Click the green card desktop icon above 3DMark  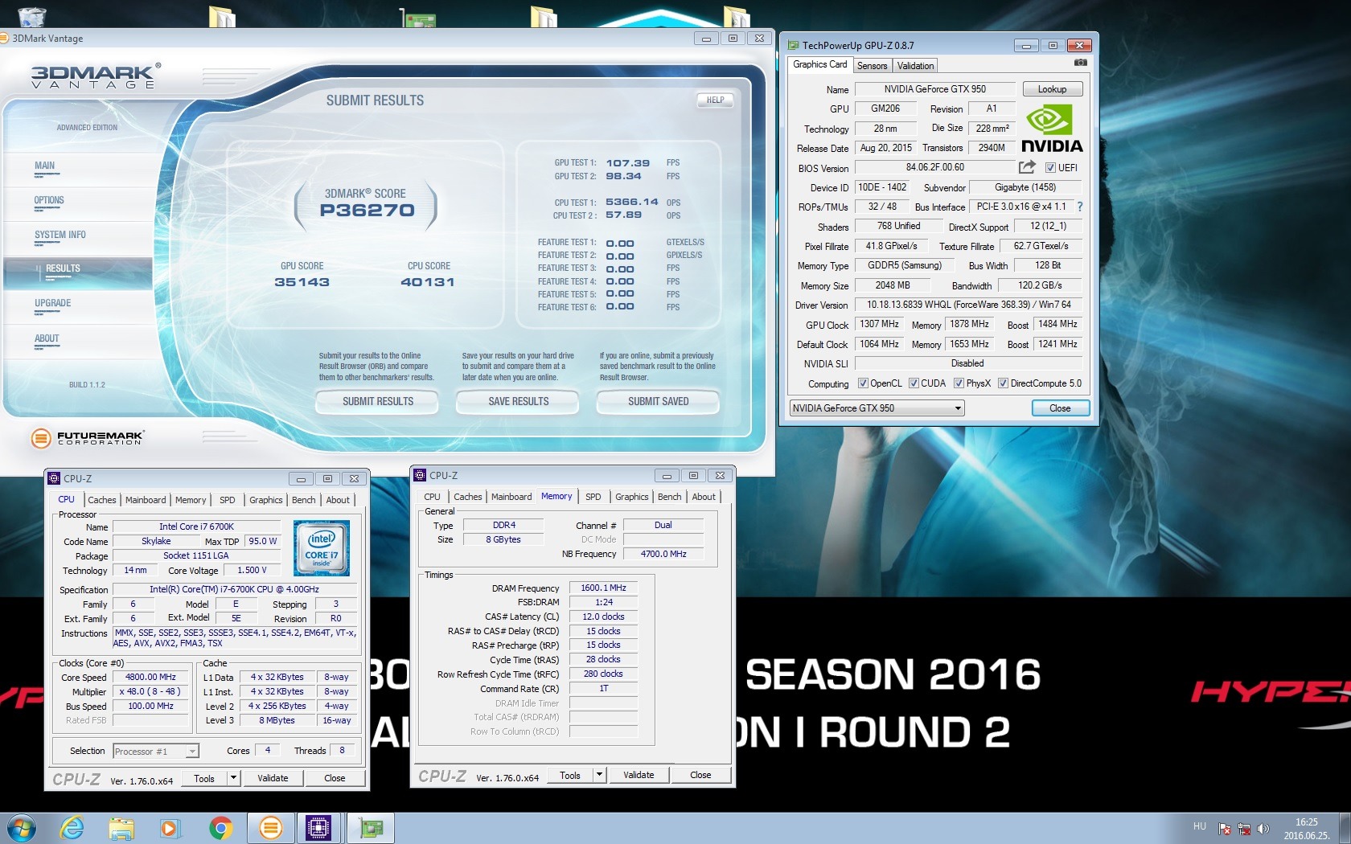tap(417, 18)
